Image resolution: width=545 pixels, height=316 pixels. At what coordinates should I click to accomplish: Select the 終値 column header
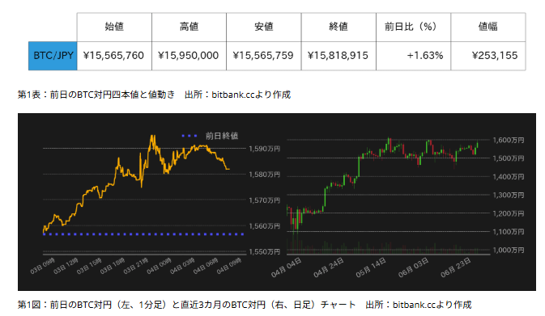click(338, 27)
